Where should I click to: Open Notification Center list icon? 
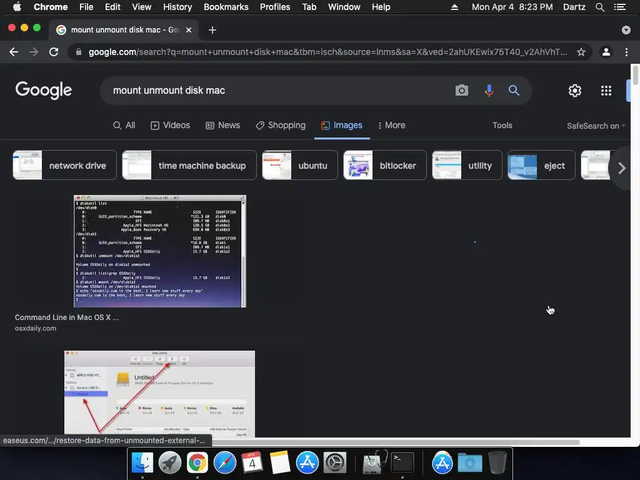(620, 7)
